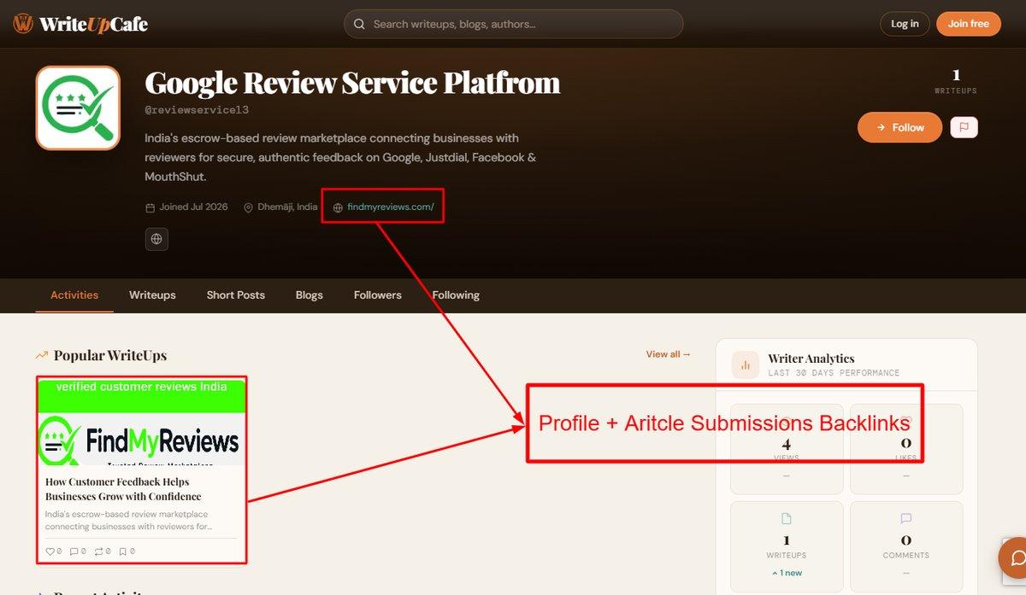Click the @reviewservice13 username
1026x595 pixels.
197,110
